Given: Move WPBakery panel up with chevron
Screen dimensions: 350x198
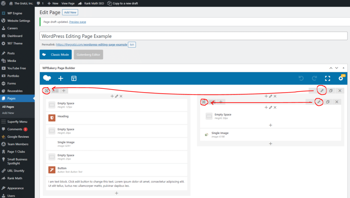Looking at the screenshot, I should point(331,68).
